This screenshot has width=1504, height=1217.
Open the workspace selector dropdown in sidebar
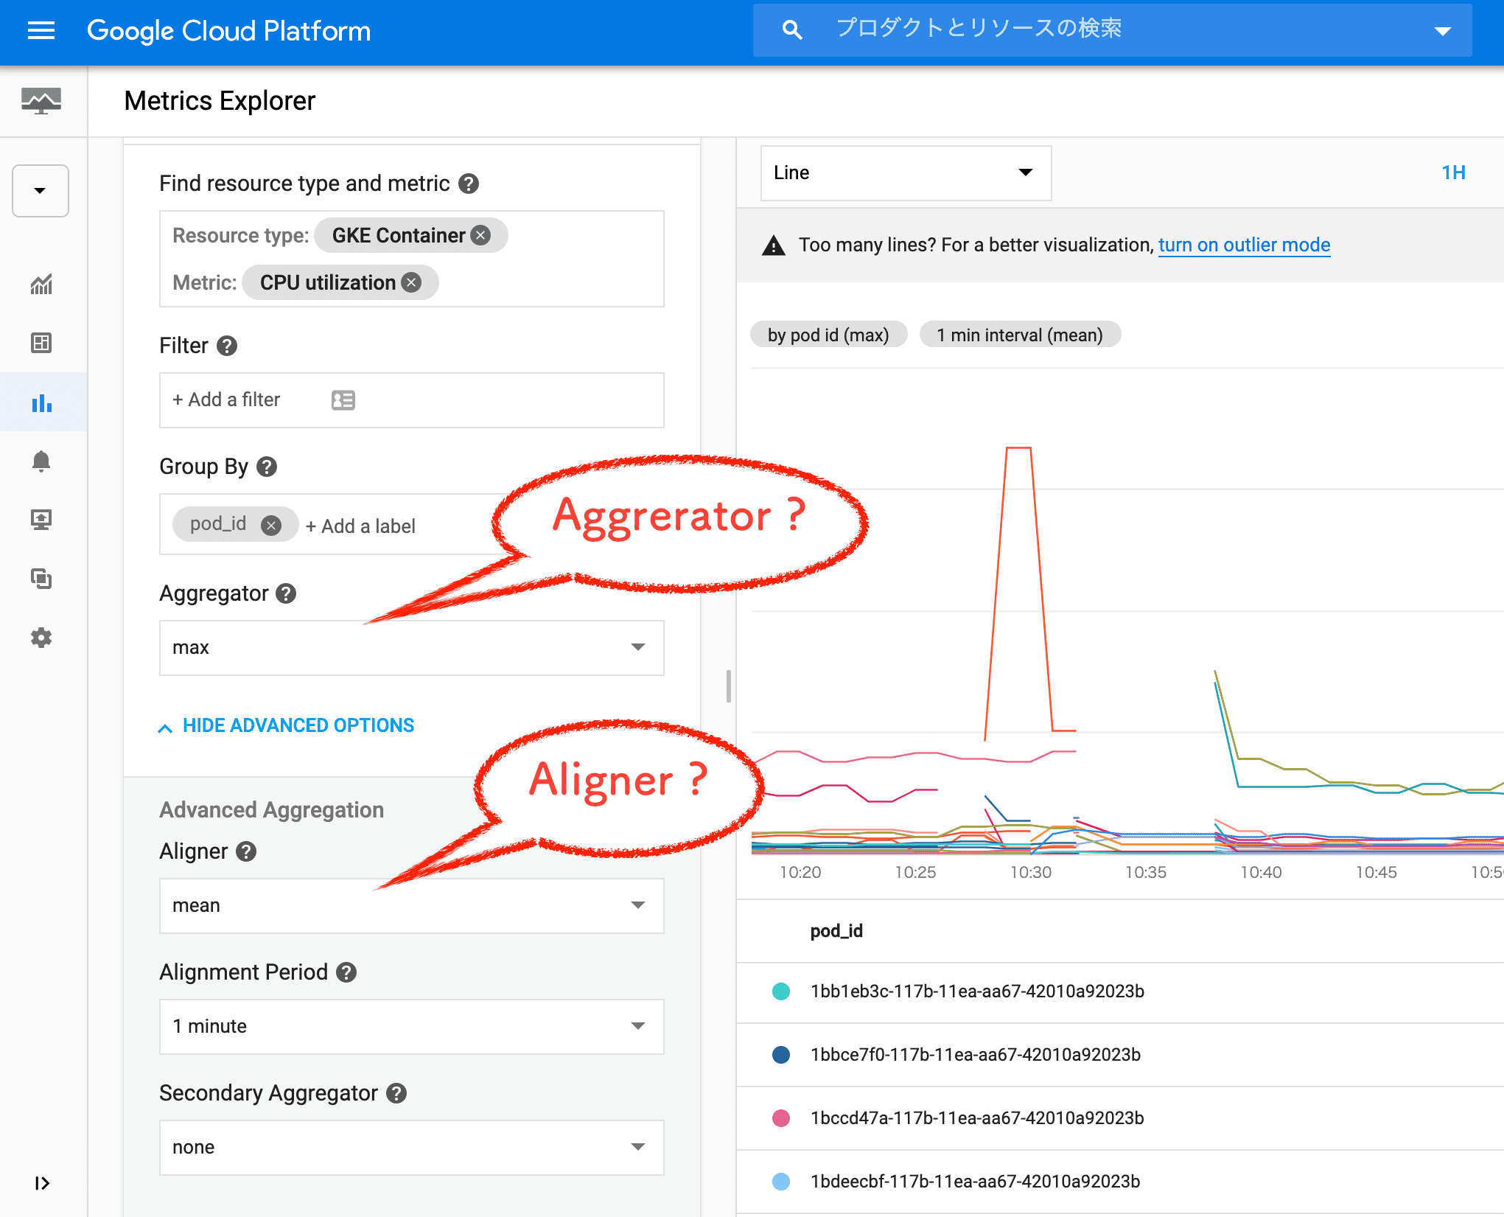click(41, 191)
